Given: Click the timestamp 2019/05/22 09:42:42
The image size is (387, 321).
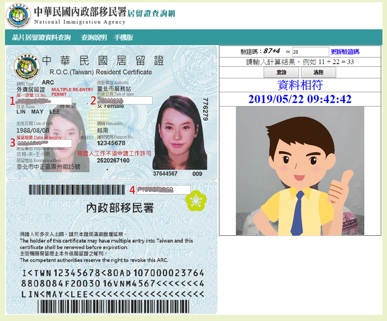Looking at the screenshot, I should [x=300, y=99].
